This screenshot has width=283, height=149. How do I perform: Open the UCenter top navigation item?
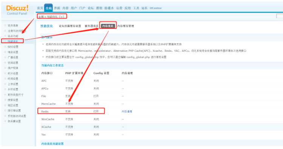coord(155,8)
